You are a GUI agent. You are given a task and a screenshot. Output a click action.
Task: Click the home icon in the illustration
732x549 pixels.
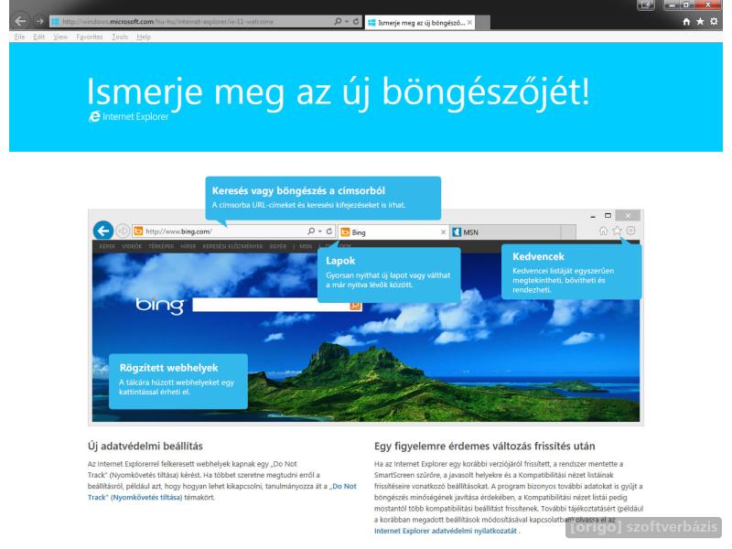click(604, 231)
